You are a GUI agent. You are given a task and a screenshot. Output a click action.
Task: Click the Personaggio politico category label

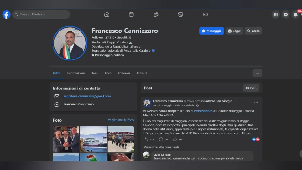click(109, 55)
